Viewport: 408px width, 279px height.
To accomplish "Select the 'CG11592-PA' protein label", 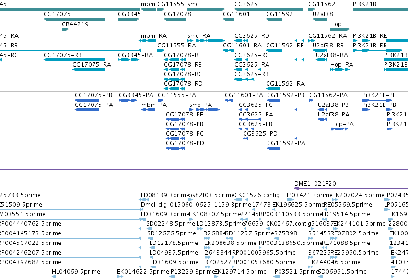I will (x=286, y=143).
